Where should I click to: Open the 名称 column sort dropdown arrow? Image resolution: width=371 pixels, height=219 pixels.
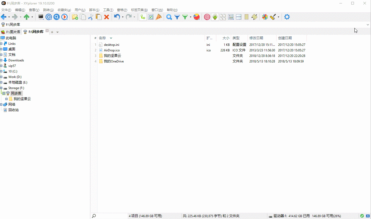point(111,38)
